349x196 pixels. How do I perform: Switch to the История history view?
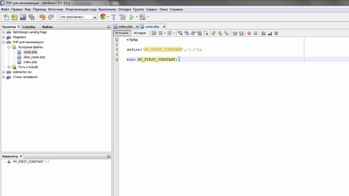pyautogui.click(x=140, y=33)
